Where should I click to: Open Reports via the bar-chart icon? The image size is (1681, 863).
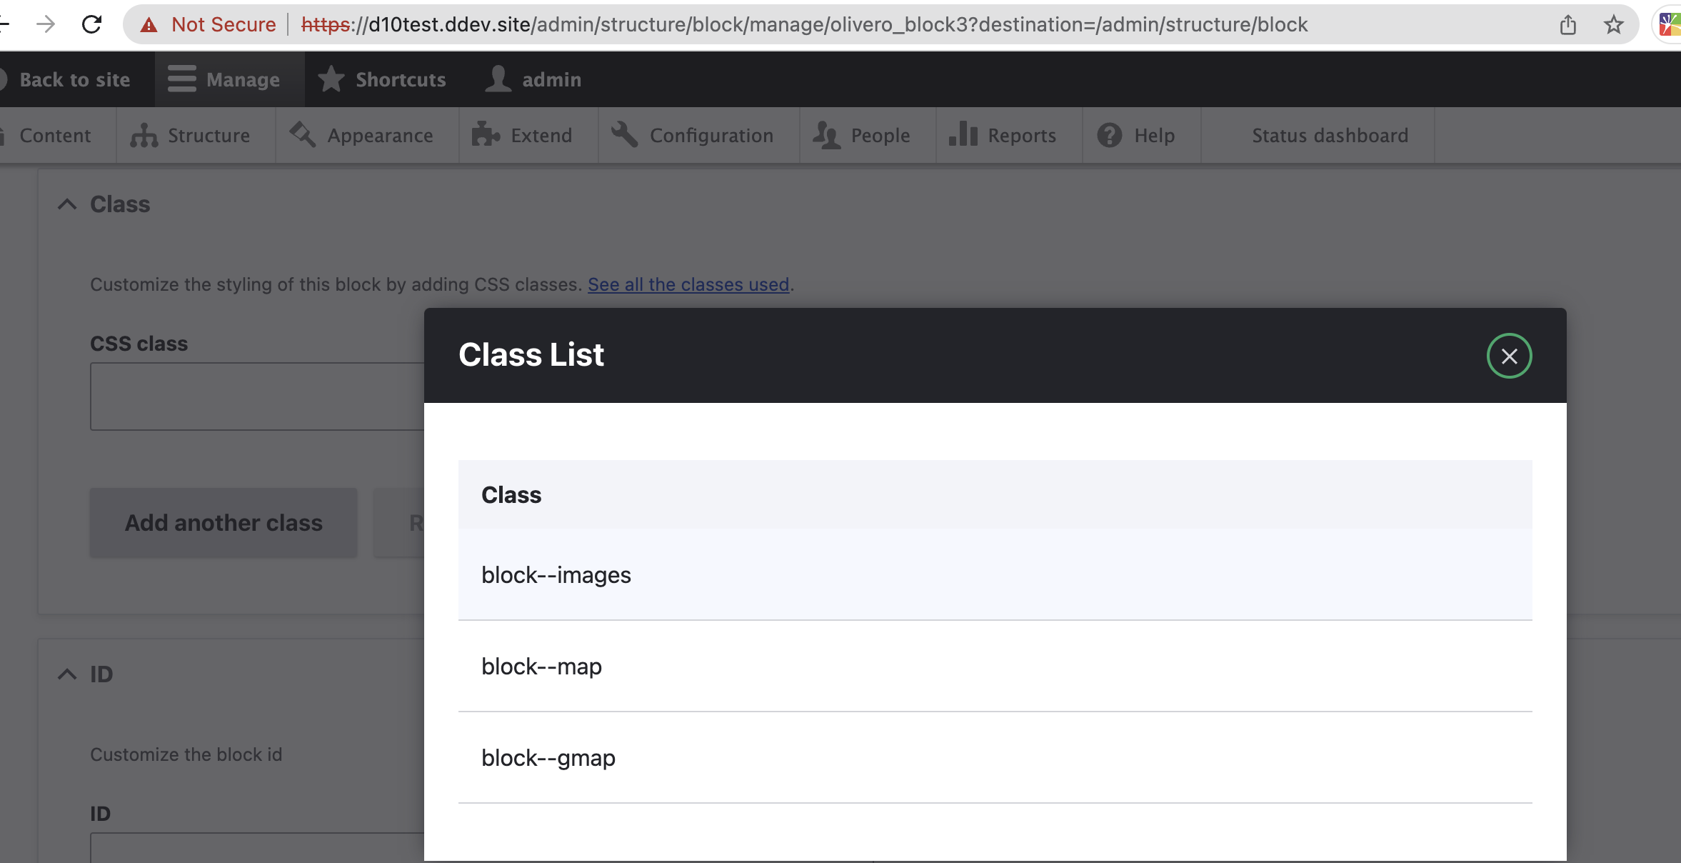click(964, 134)
